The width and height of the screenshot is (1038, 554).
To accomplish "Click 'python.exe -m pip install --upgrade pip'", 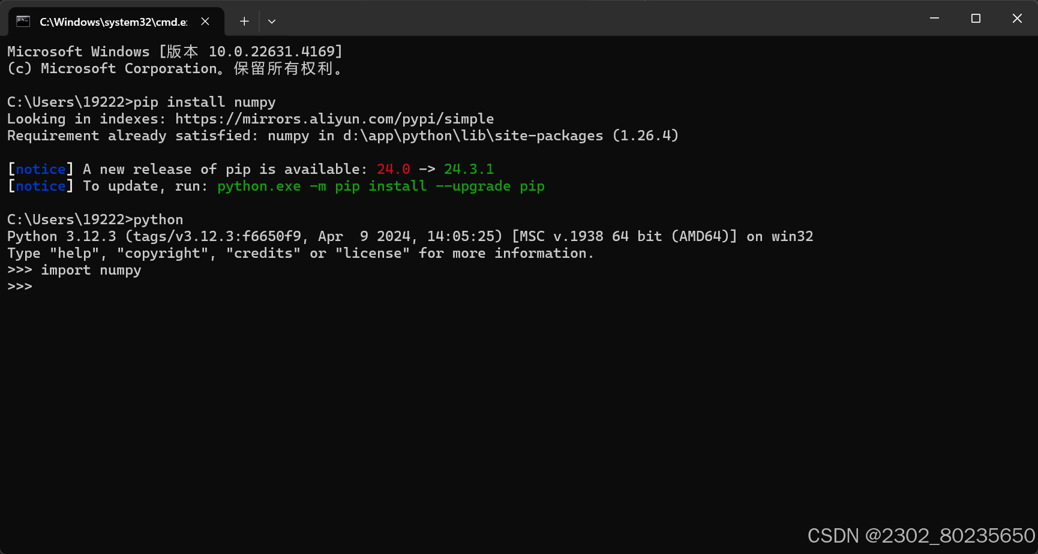I will 381,186.
